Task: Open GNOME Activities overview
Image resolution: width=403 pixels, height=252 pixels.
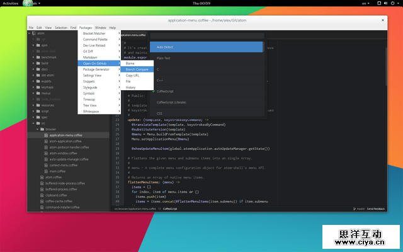Action: [x=11, y=3]
